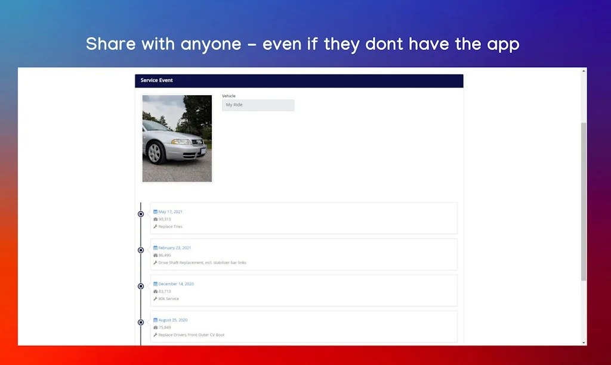Click the silver car photo thumbnail

tap(177, 138)
